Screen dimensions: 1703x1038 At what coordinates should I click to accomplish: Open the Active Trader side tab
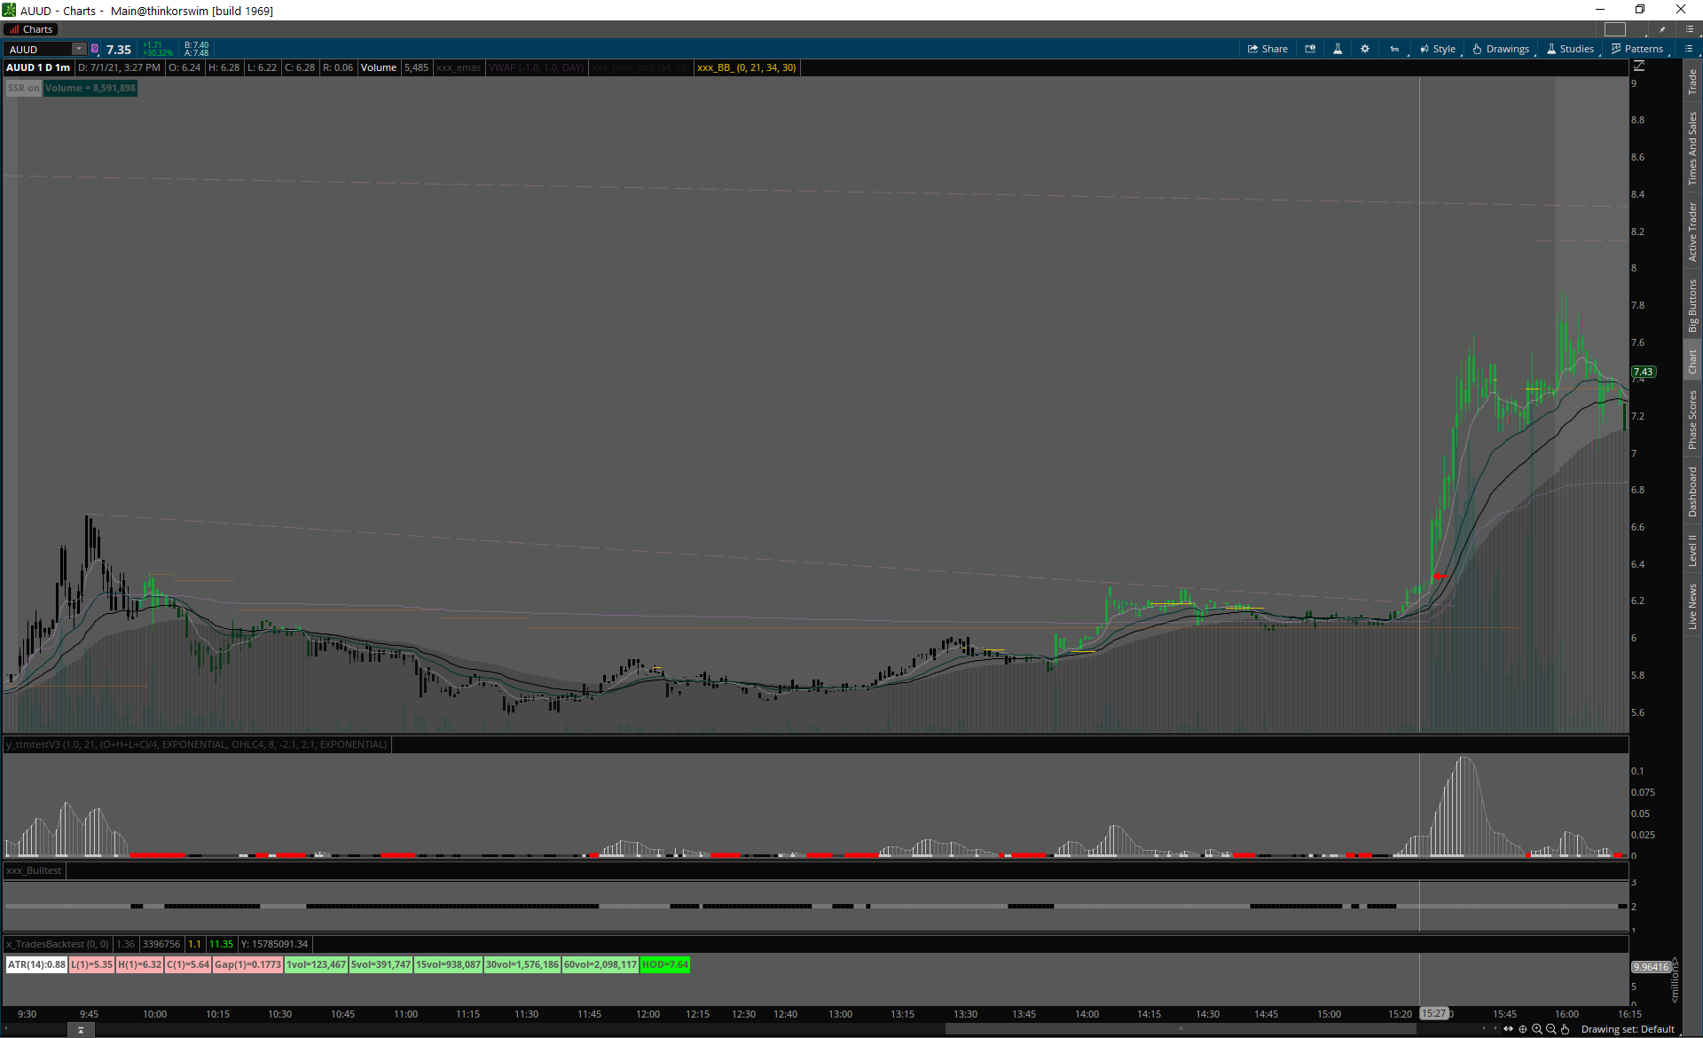1692,232
